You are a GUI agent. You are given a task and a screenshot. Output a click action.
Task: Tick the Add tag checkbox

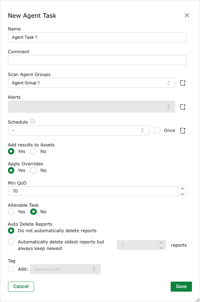tap(11, 269)
